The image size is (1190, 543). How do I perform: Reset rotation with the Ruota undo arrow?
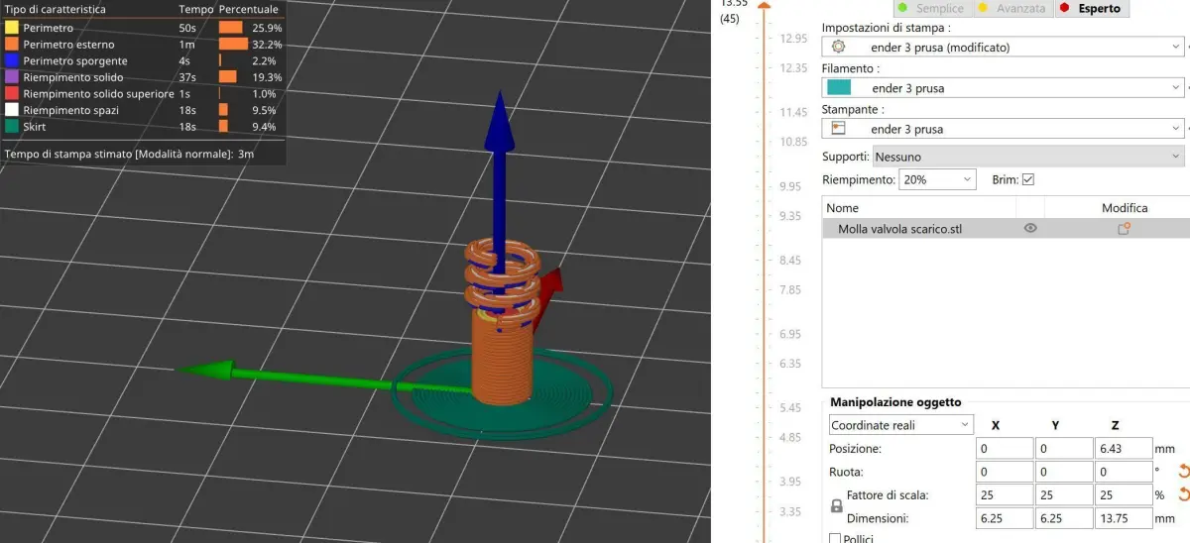coord(1182,472)
